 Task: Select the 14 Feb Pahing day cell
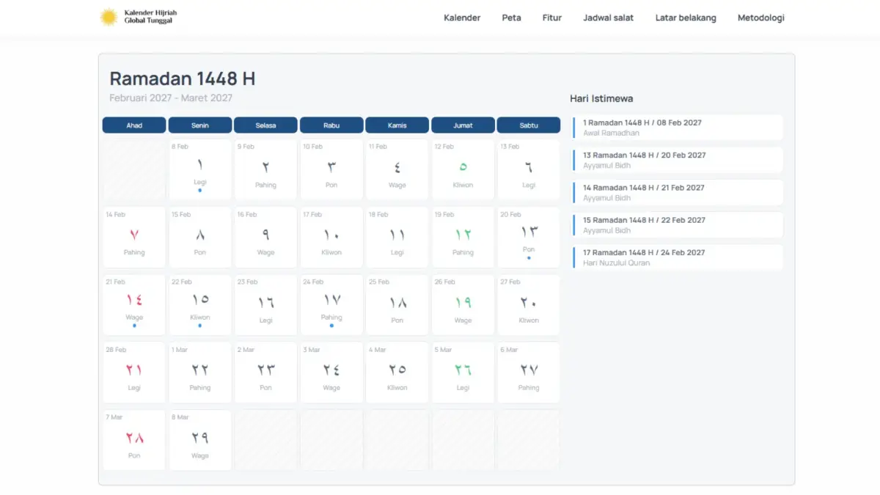pos(134,238)
